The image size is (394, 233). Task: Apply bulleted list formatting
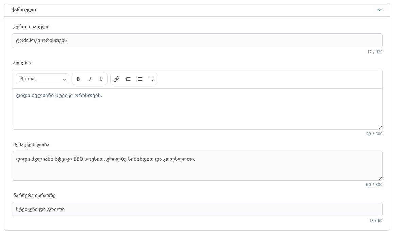pos(139,79)
